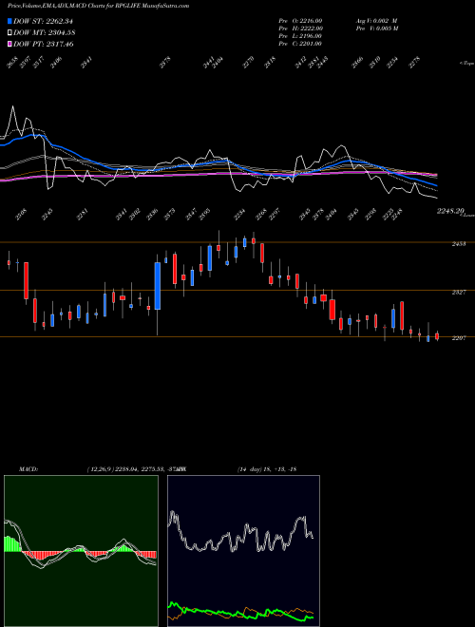Click the 'Avg V: 0.002 M' volume text
The width and height of the screenshot is (475, 627).
tap(376, 20)
